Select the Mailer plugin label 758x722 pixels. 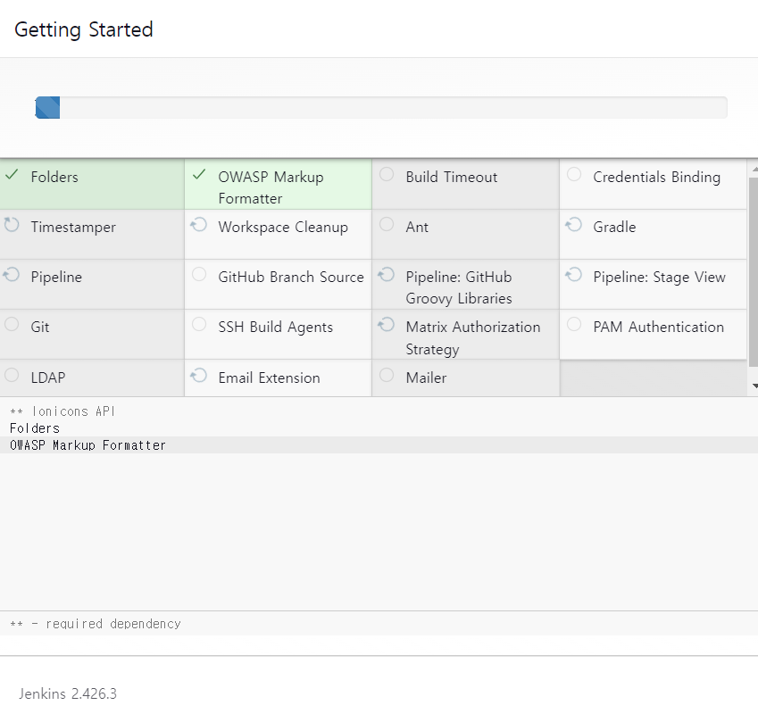(x=426, y=378)
